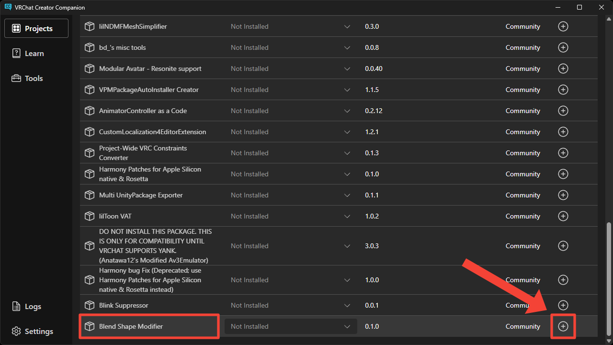Add bd_'s misc tools package
This screenshot has width=613, height=345.
click(563, 47)
